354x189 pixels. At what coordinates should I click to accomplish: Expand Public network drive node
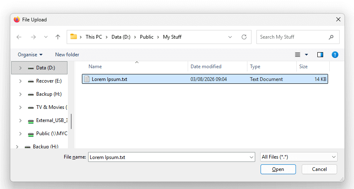[x=20, y=134]
